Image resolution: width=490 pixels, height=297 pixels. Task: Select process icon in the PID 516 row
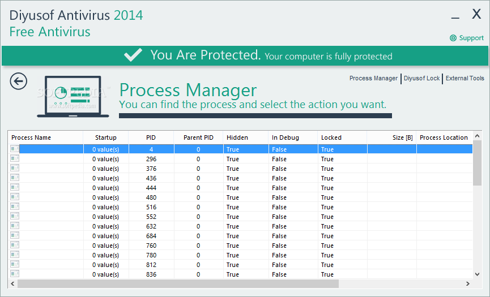(15, 207)
